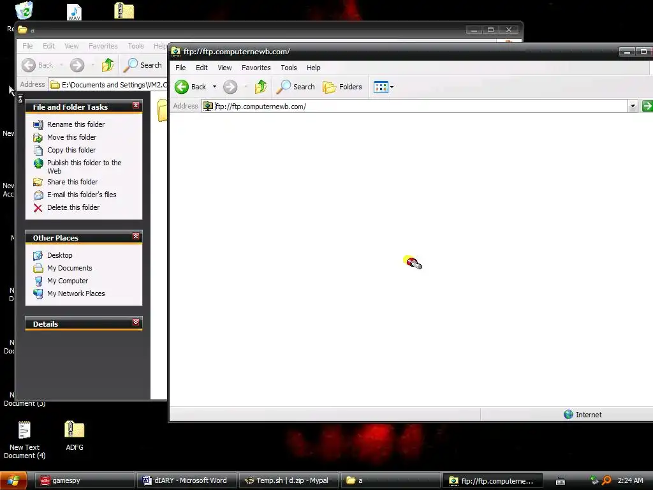Image resolution: width=653 pixels, height=490 pixels.
Task: Click Delete this folder
Action: (73, 207)
